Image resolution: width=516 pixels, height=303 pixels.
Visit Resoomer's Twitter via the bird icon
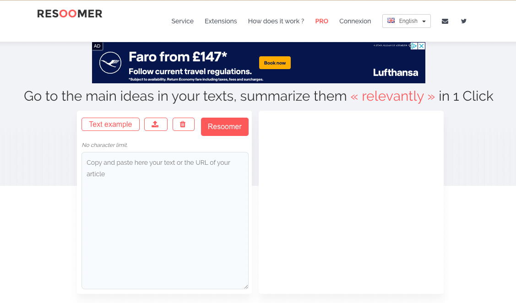coord(463,21)
